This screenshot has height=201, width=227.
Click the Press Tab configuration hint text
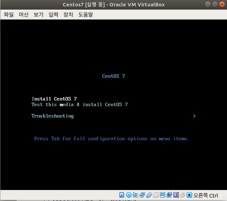tap(112, 139)
